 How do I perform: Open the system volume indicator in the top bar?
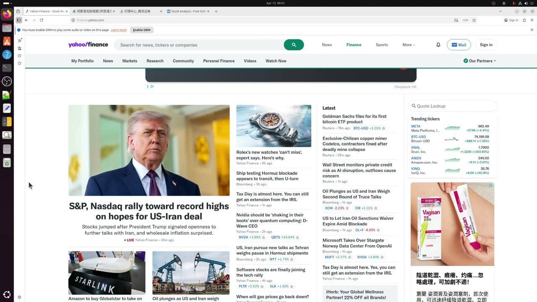[526, 3]
